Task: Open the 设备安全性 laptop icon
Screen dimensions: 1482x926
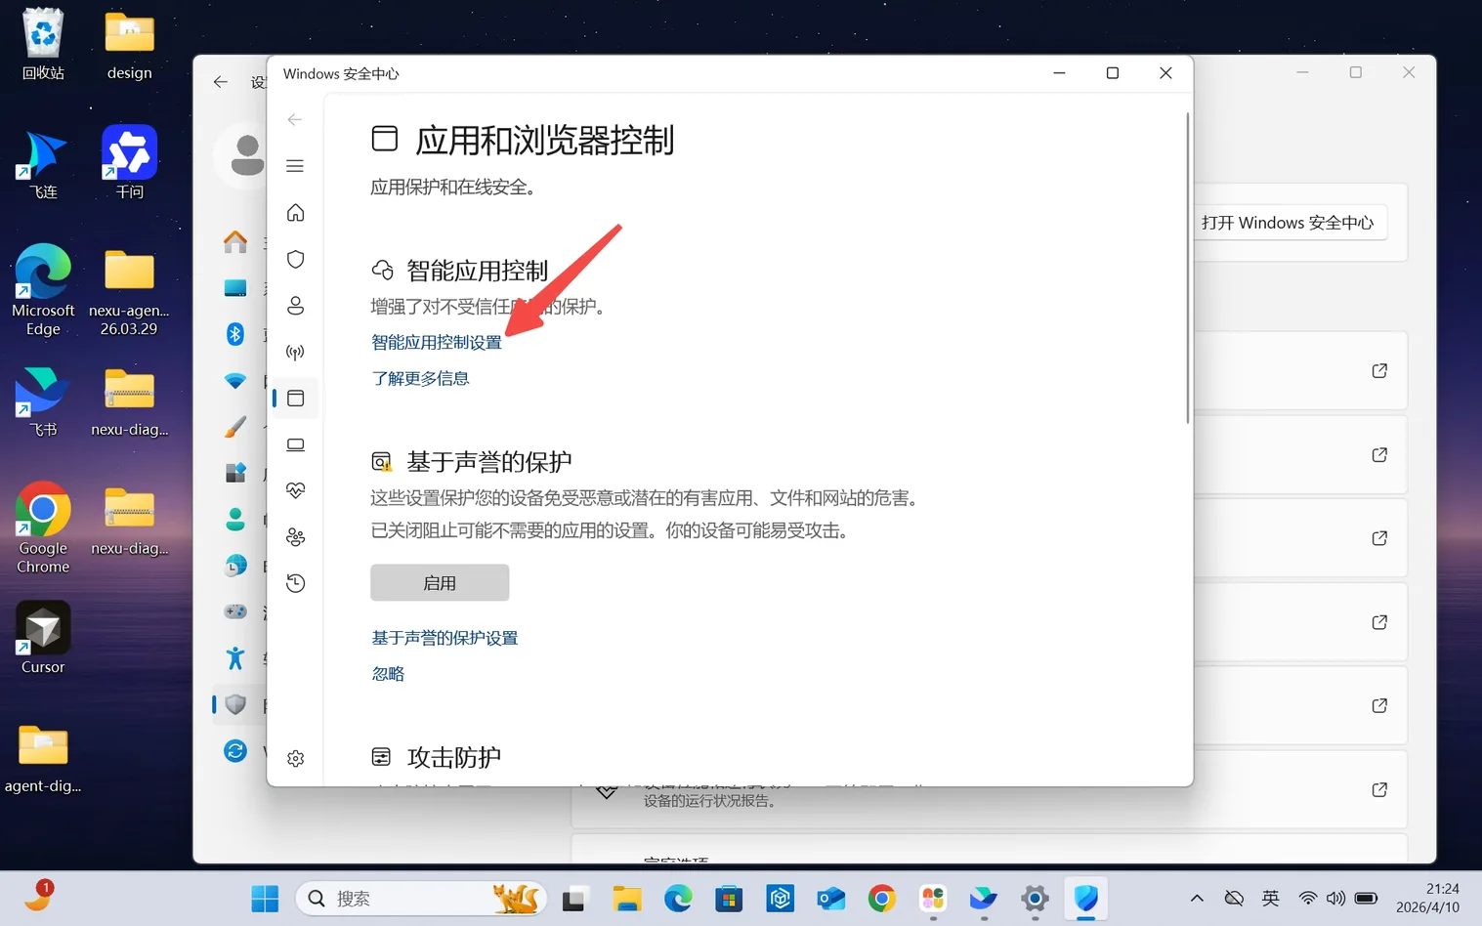Action: [295, 444]
